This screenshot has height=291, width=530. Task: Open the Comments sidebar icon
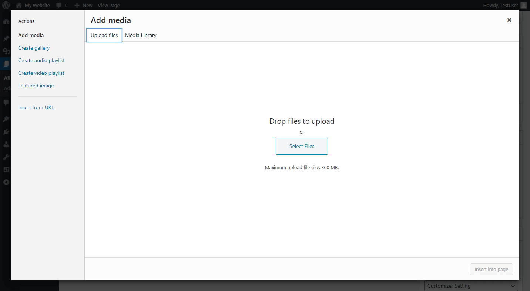(x=6, y=102)
